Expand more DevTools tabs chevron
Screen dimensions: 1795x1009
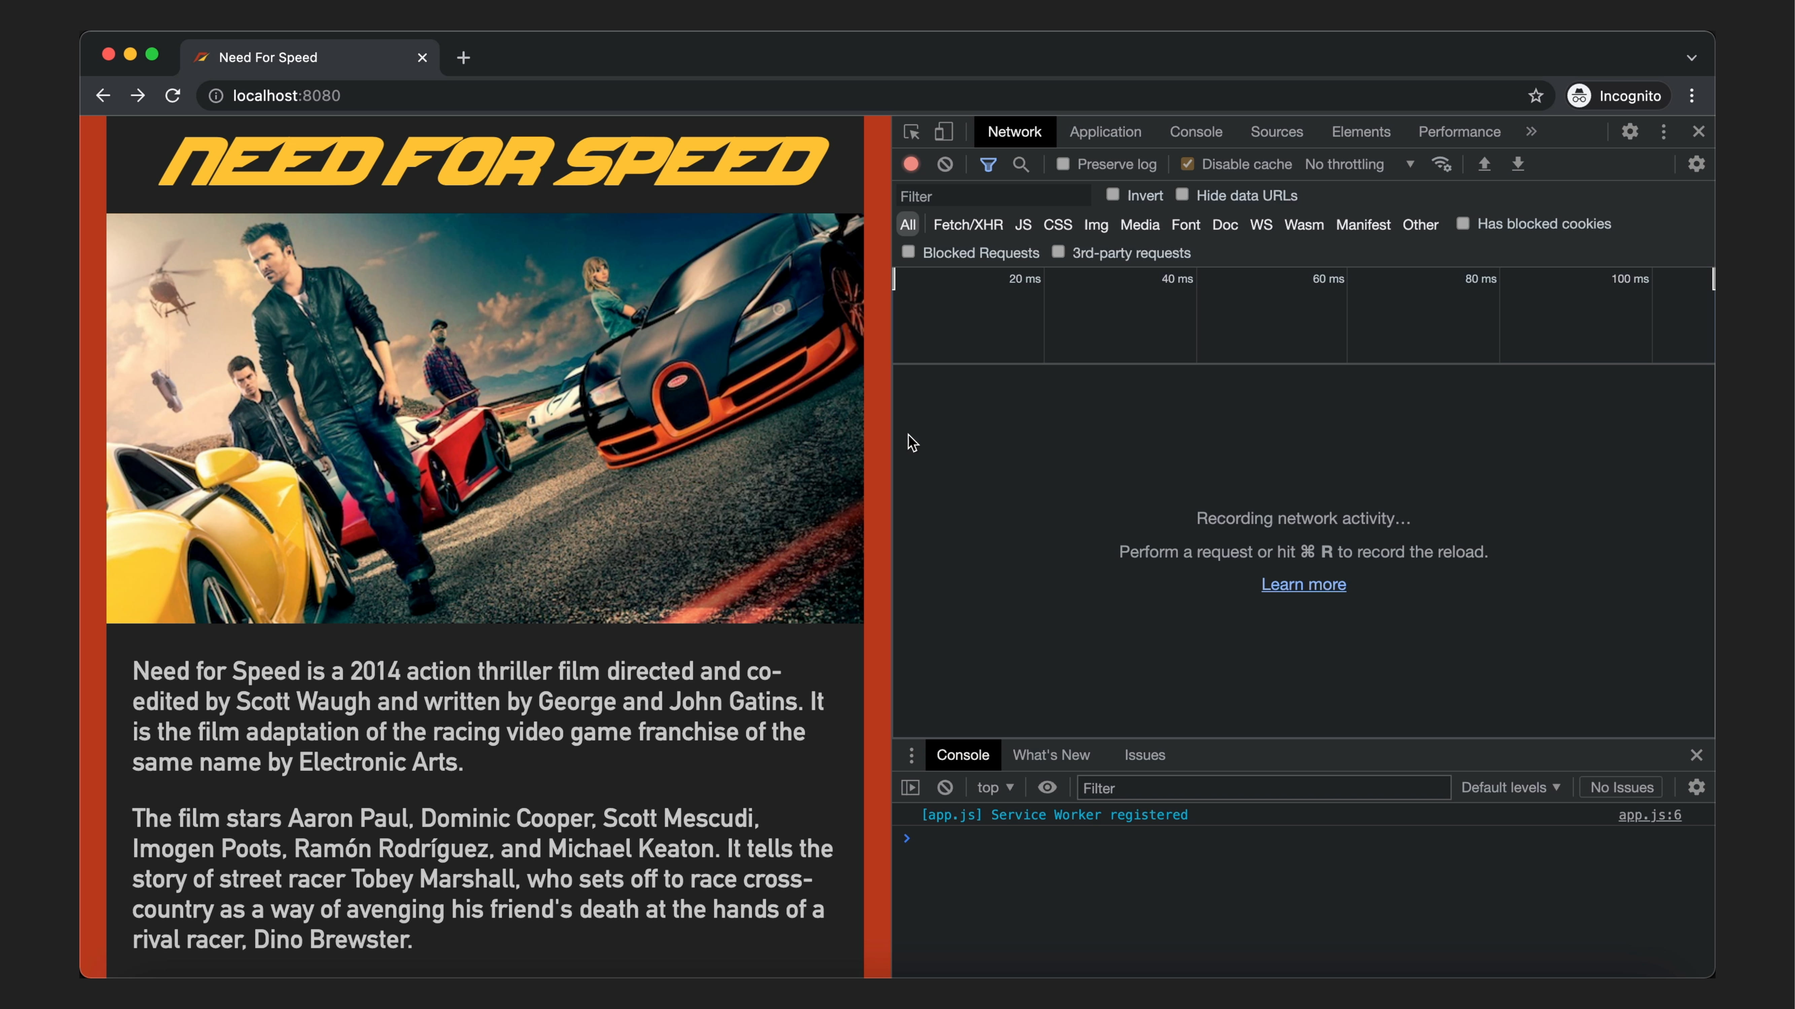1531,132
